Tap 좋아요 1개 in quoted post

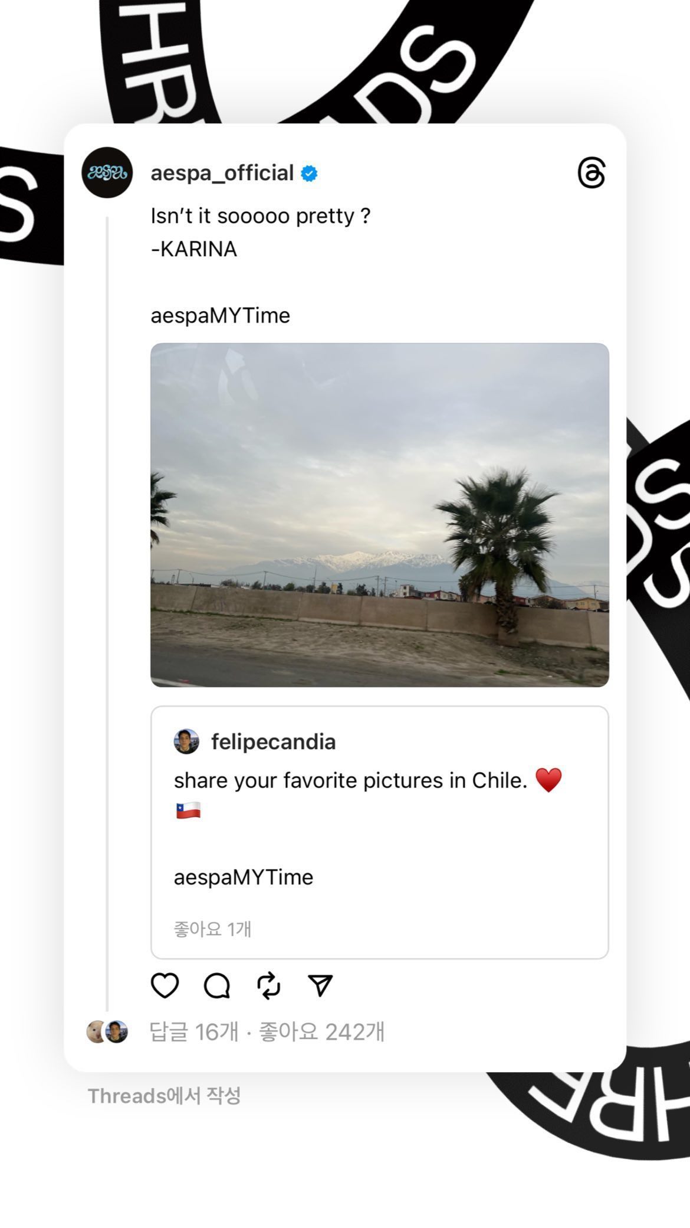(212, 929)
